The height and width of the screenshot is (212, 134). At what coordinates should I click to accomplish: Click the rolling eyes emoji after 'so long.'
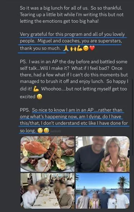tap(40, 130)
